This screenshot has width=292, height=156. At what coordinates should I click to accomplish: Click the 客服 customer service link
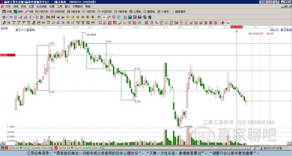point(263,2)
